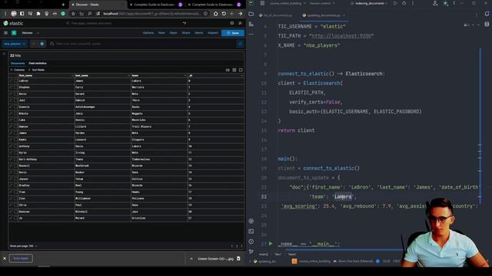Screen dimensions: 492x276
Task: Click the browser home icon
Action: click(215, 14)
